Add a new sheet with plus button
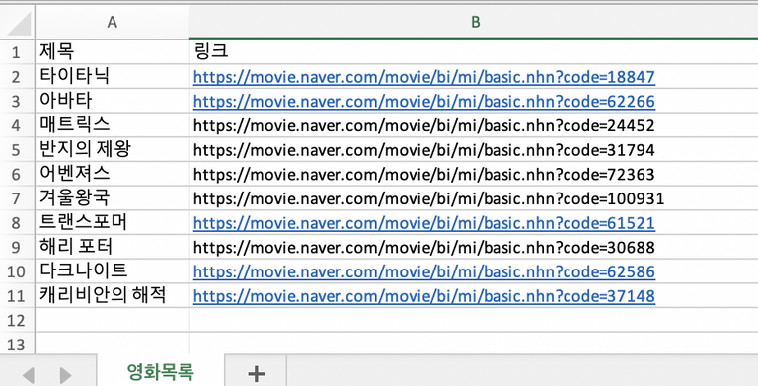The height and width of the screenshot is (386, 758). point(257,373)
